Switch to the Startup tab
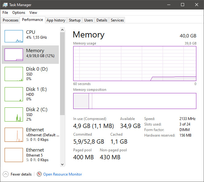Screen dimensions: 204x182 [74, 20]
